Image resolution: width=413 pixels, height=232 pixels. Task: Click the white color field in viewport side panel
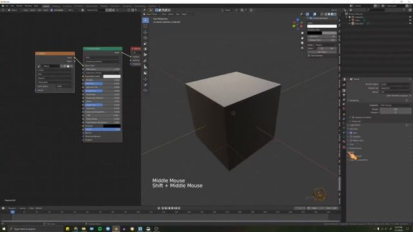(322, 26)
